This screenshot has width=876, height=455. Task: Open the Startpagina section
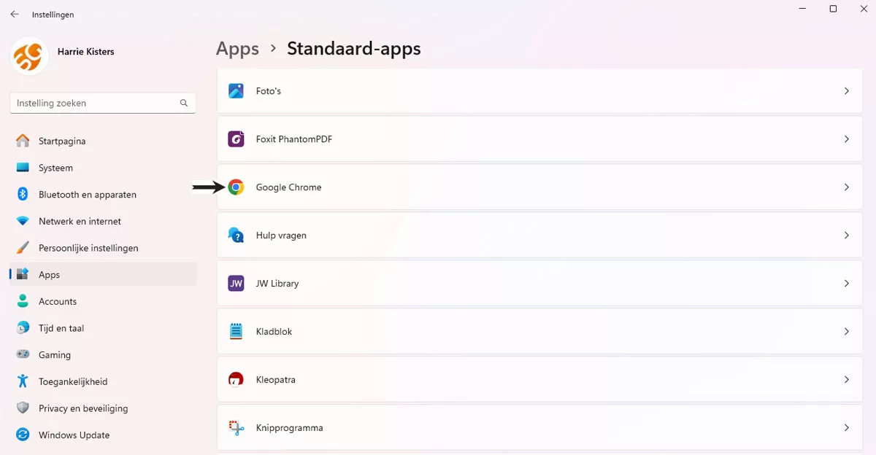click(x=103, y=141)
